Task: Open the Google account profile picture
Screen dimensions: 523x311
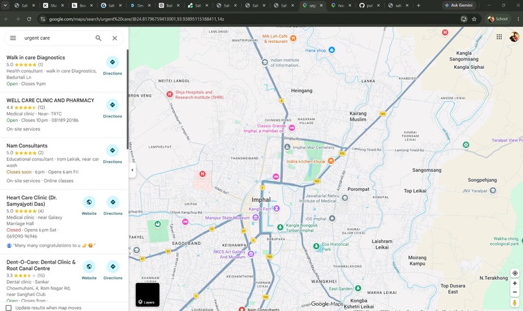Action: (x=515, y=37)
